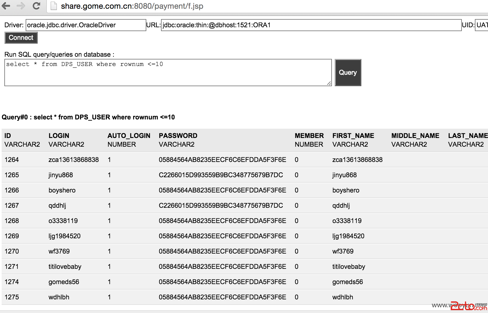The image size is (488, 313).
Task: Click the 'Run SQL query/queries on database' label
Action: (59, 55)
